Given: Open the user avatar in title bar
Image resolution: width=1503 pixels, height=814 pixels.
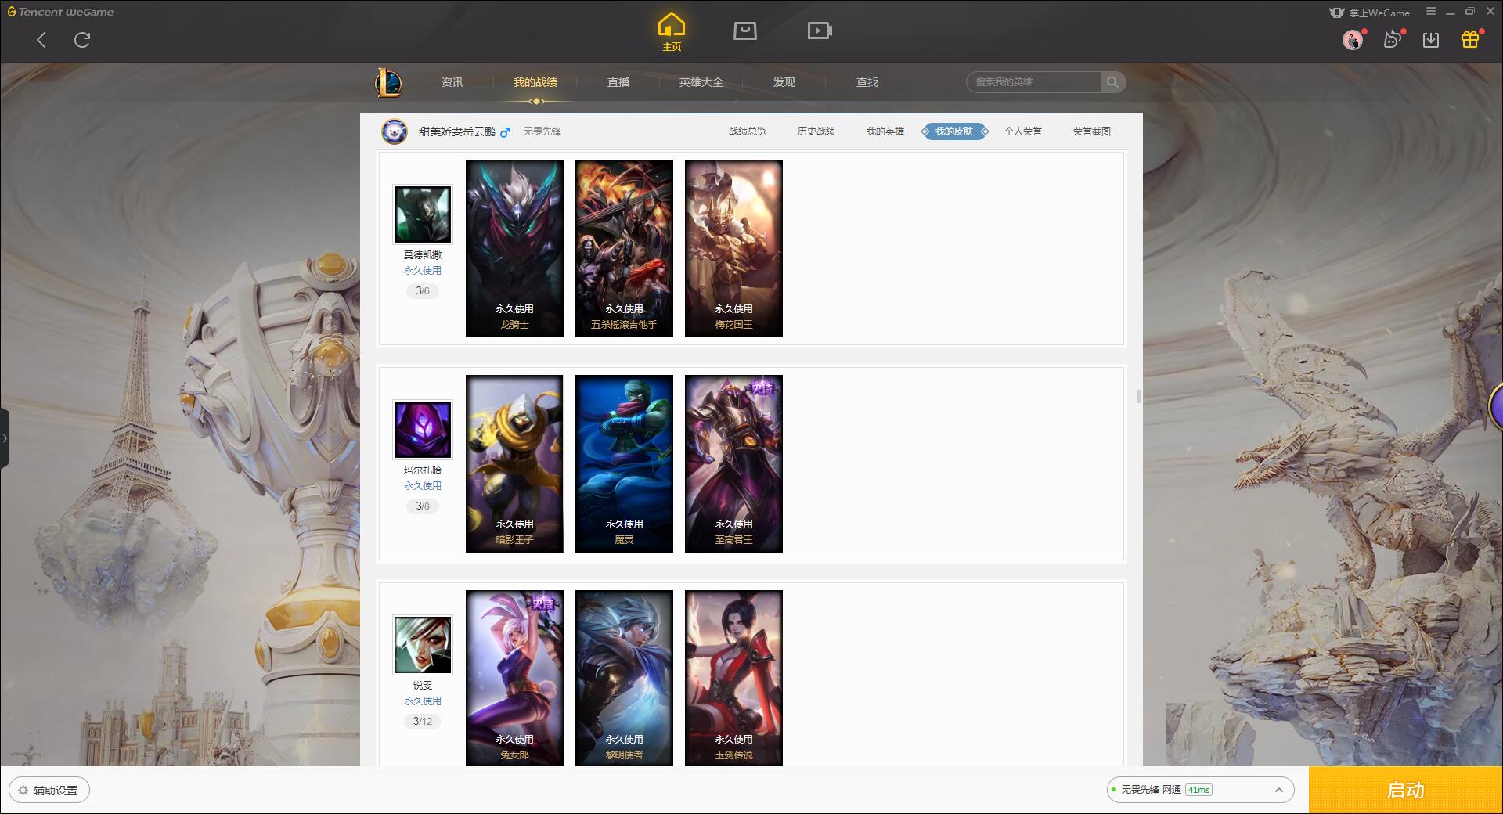Looking at the screenshot, I should pos(1352,40).
